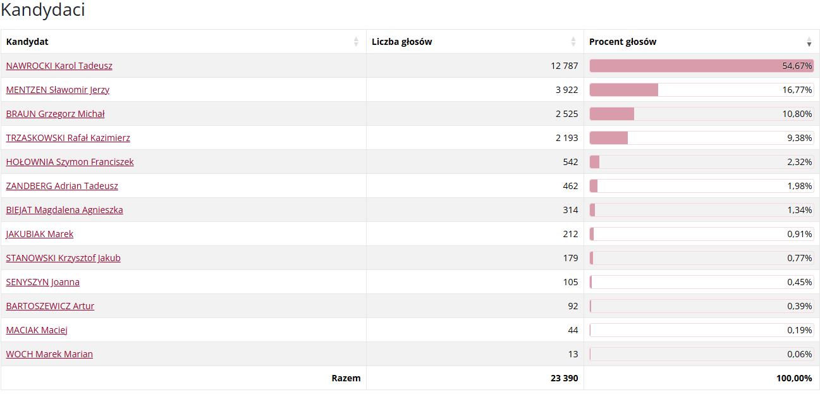This screenshot has height=399, width=820.
Task: Click BRAUN Grzegorz Michał link
Action: coord(55,114)
